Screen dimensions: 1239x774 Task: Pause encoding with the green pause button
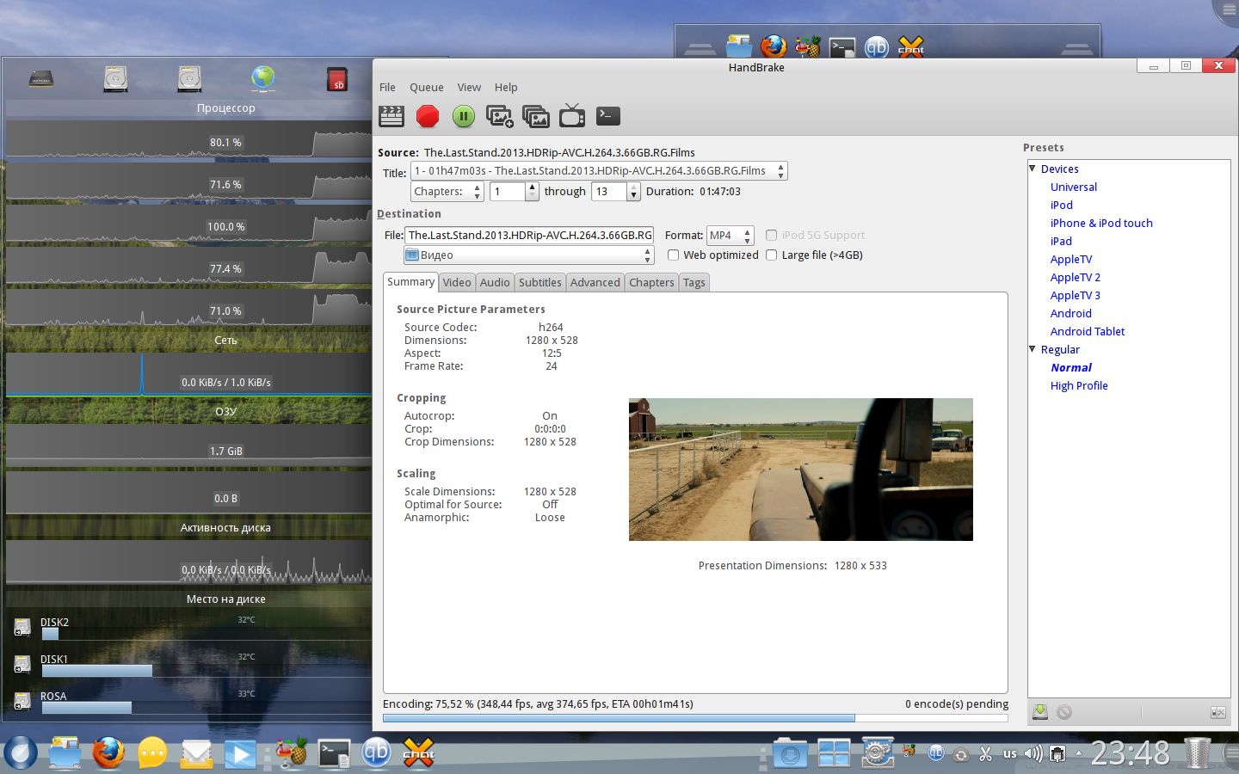[464, 116]
